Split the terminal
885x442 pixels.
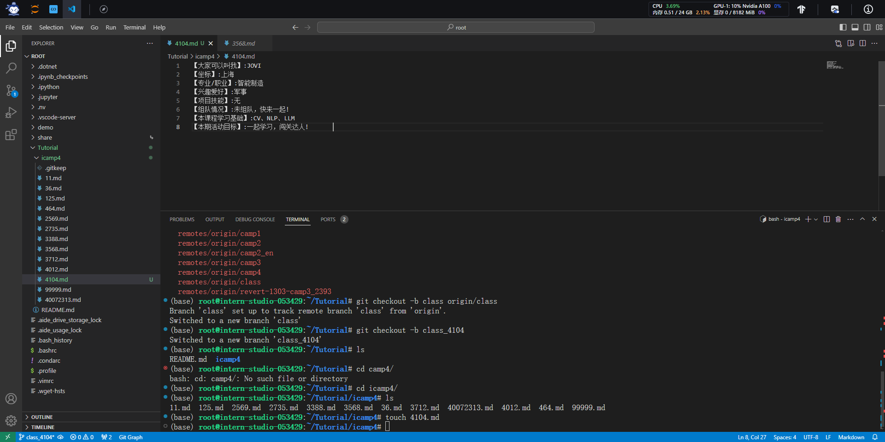coord(826,219)
